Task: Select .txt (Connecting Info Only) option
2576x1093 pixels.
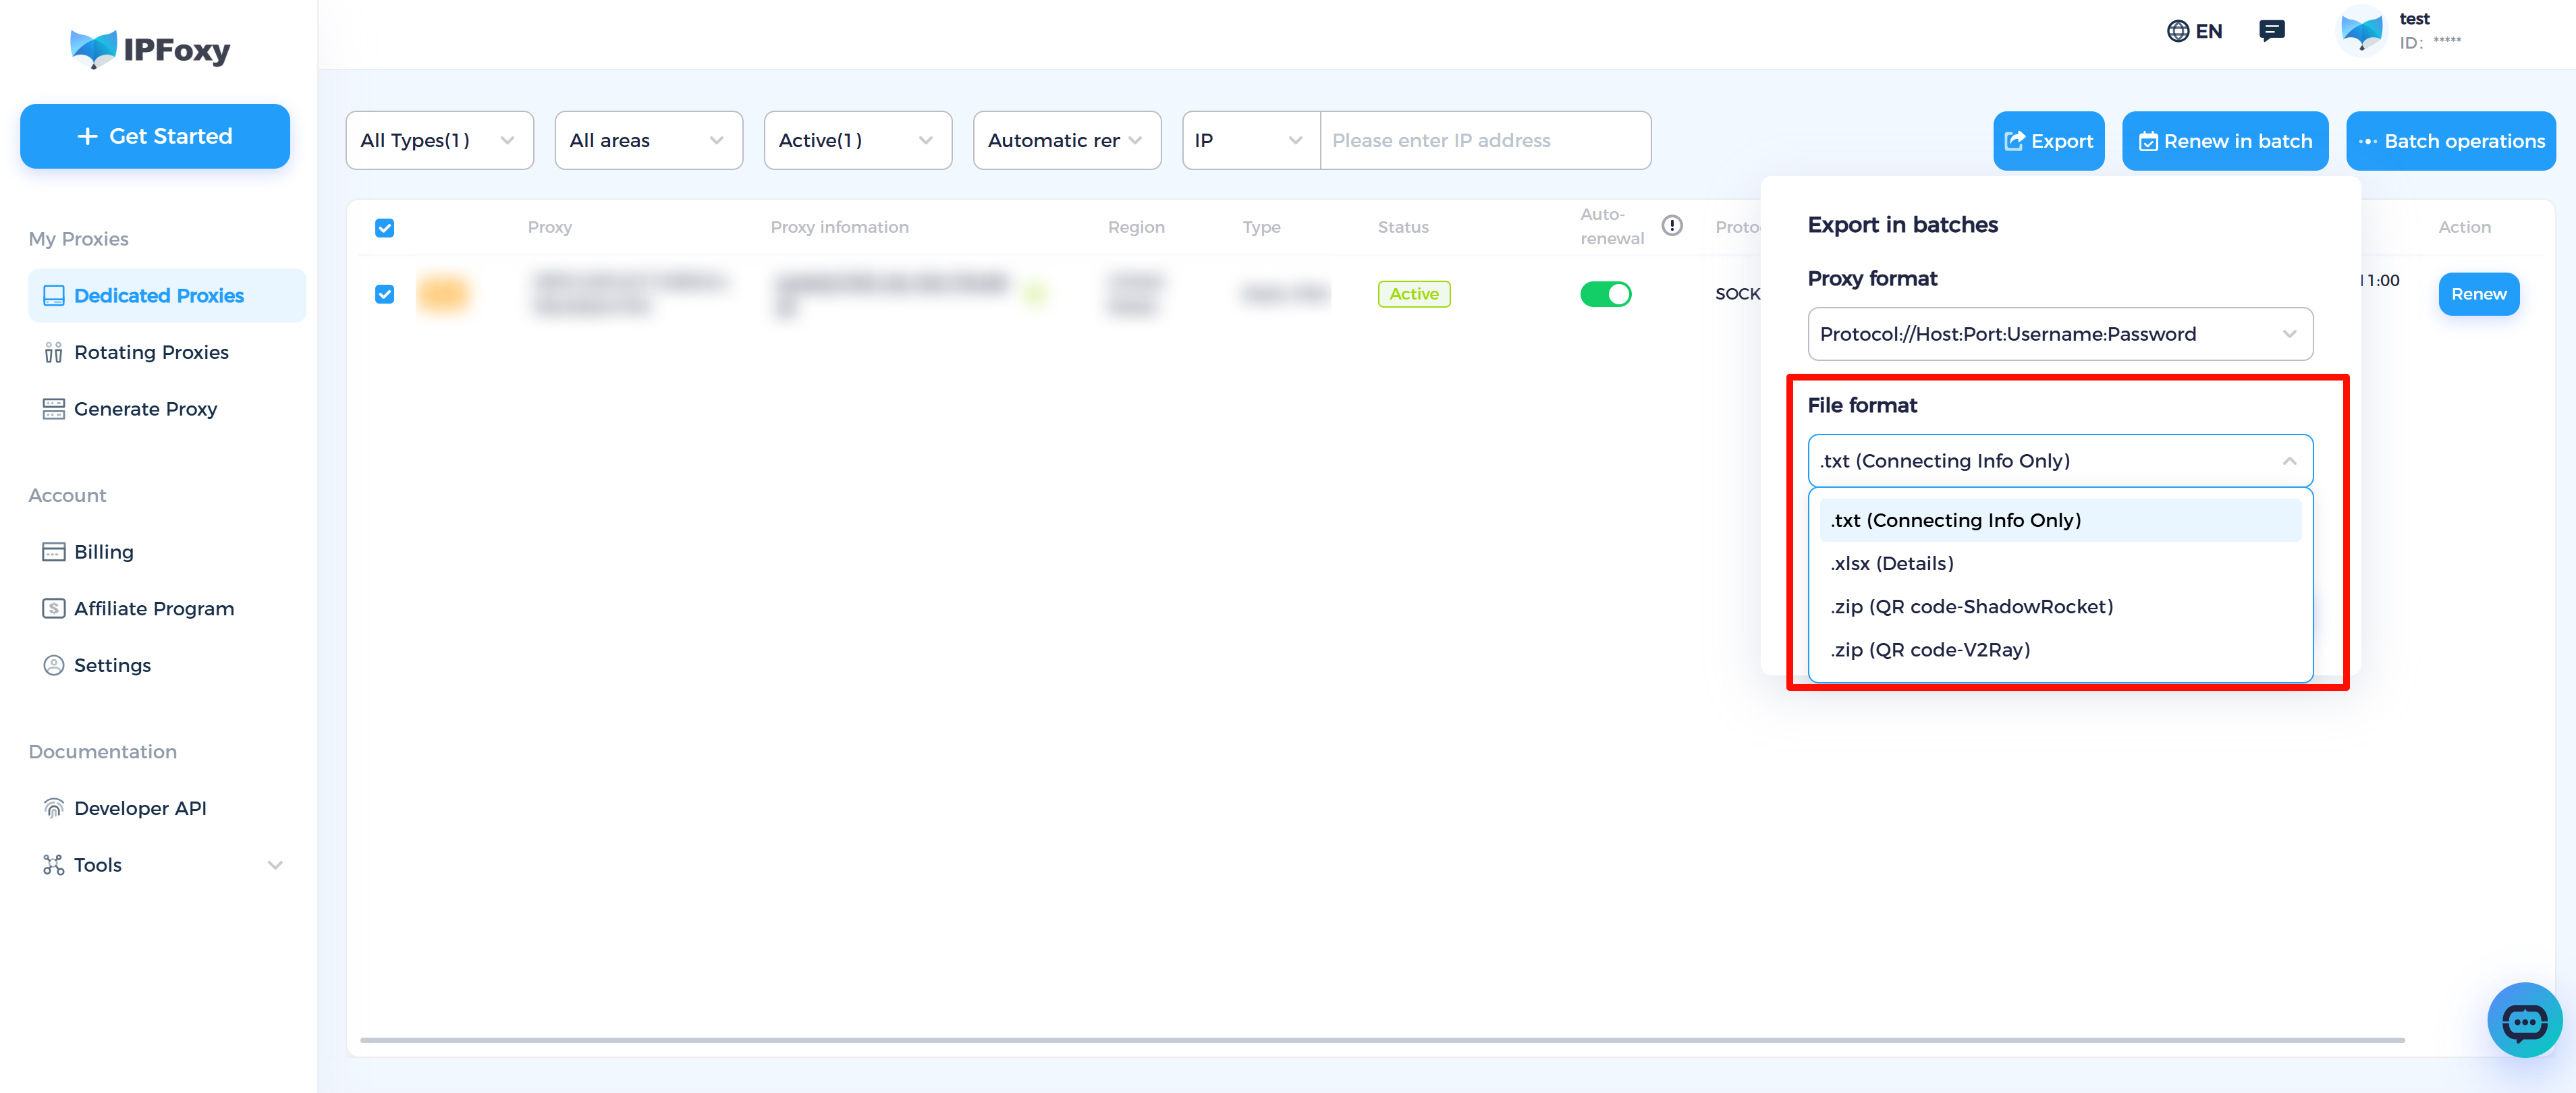Action: tap(2059, 520)
